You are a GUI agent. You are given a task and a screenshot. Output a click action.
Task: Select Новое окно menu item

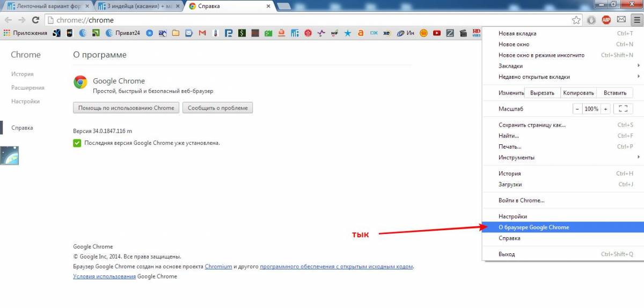coord(562,44)
